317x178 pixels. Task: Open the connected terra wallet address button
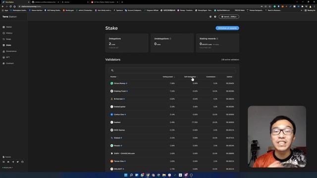pyautogui.click(x=229, y=17)
